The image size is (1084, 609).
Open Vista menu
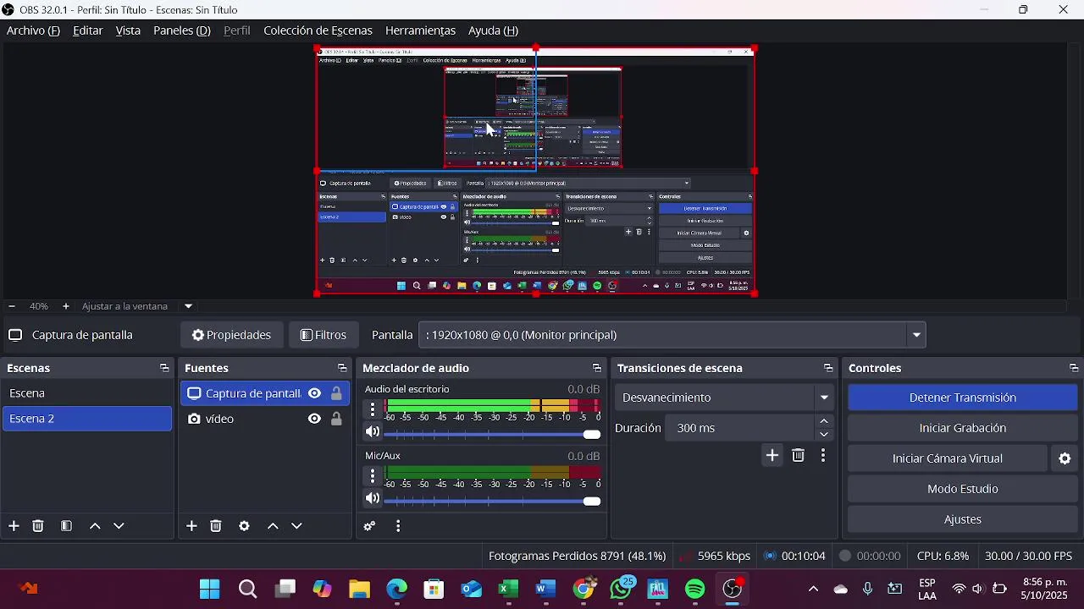tap(128, 30)
